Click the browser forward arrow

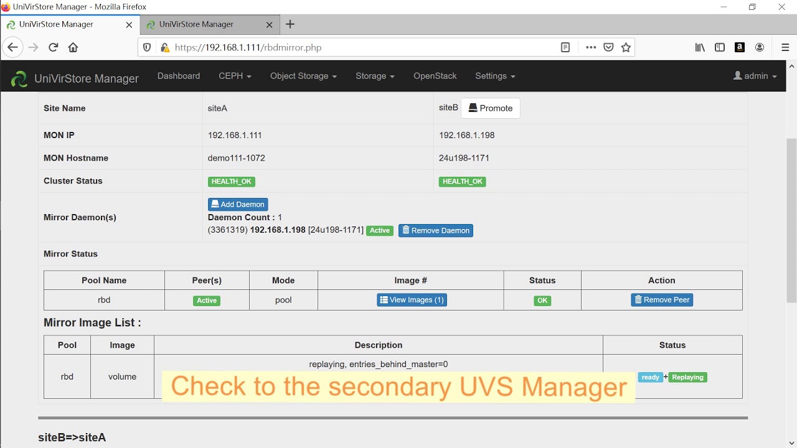coord(34,47)
